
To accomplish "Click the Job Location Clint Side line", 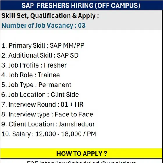I will click(x=40, y=95).
